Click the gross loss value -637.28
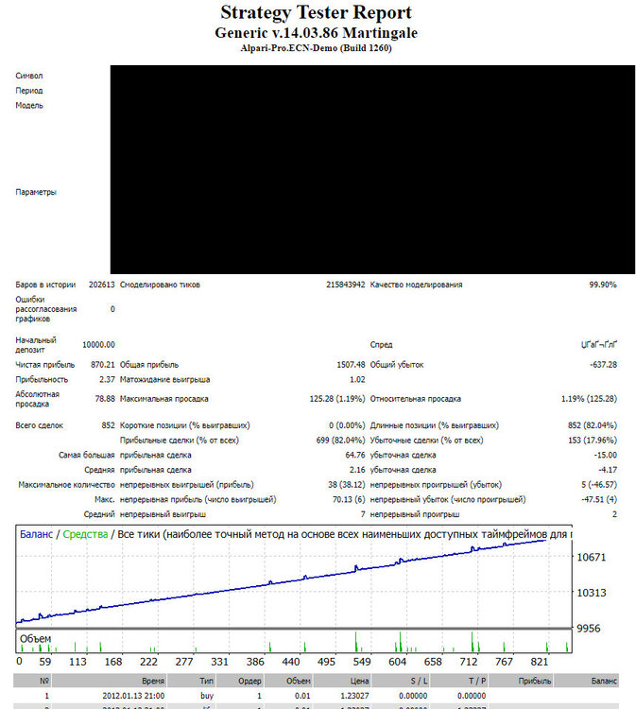The height and width of the screenshot is (709, 636). click(x=604, y=365)
